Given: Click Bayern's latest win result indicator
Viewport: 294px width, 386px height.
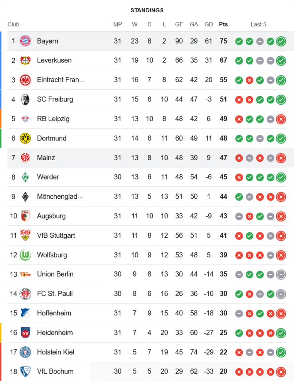Looking at the screenshot, I should tap(281, 41).
